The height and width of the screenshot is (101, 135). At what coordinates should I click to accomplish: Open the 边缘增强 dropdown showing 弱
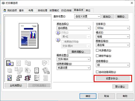(113, 65)
